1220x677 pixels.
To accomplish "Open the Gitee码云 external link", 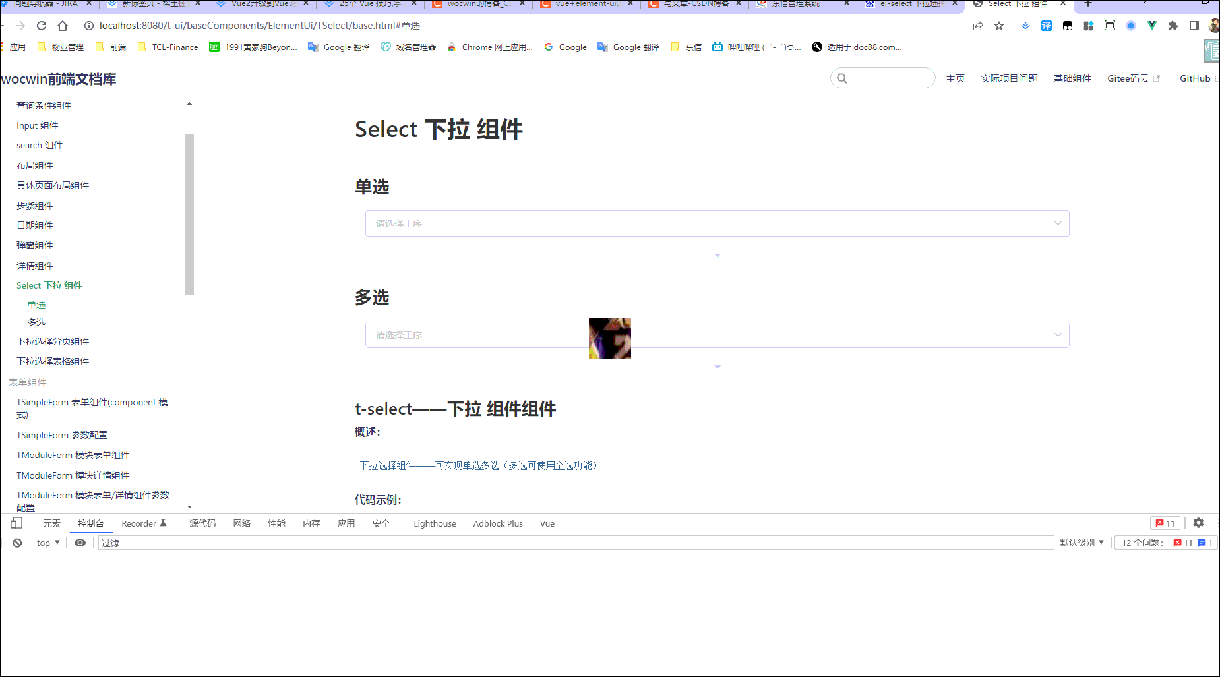I will [x=1133, y=78].
